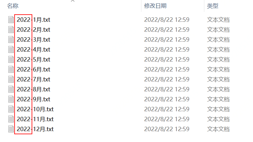Screen dimensions: 253x142
Task: Click the 文本文档 type of 2022-12月.txt
Action: [218, 129]
